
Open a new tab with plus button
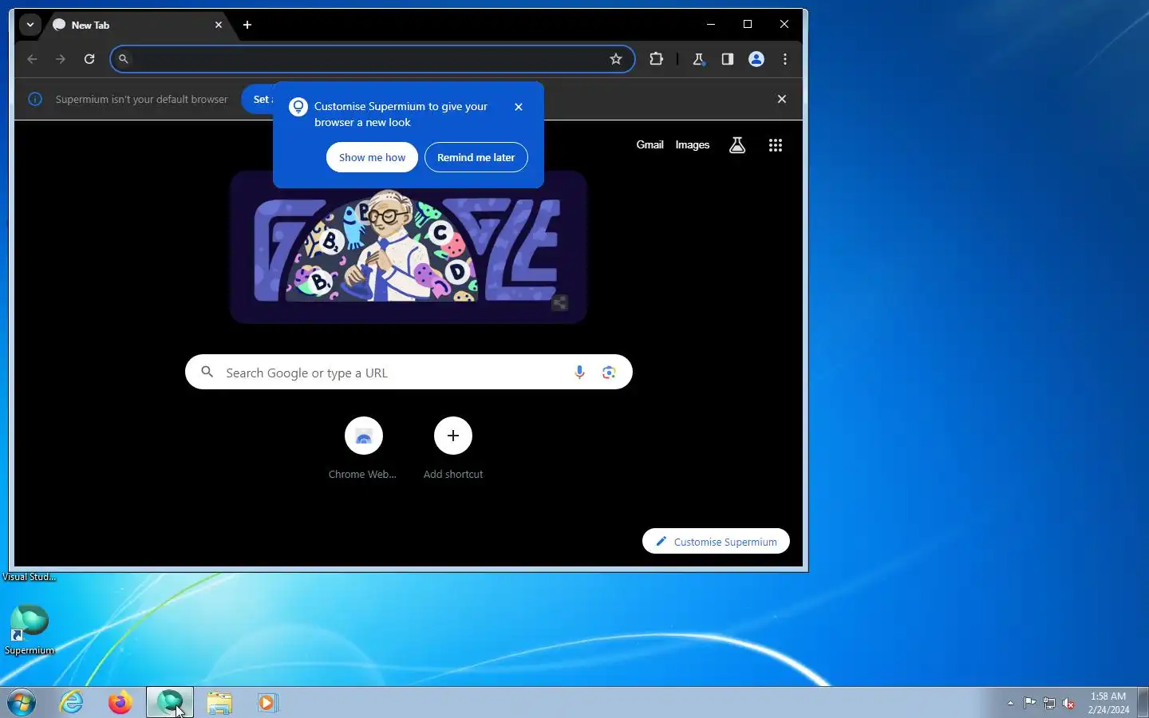tap(247, 25)
